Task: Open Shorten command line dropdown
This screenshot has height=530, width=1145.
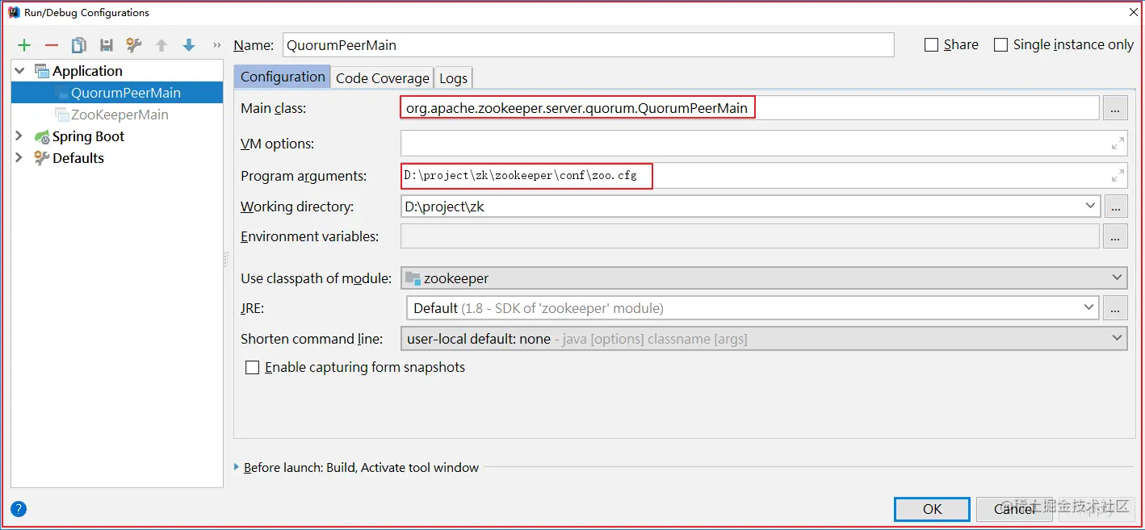Action: tap(1118, 339)
